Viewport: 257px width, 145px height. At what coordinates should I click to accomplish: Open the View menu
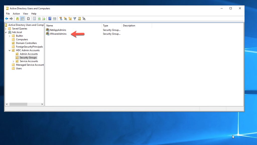[x=25, y=14]
